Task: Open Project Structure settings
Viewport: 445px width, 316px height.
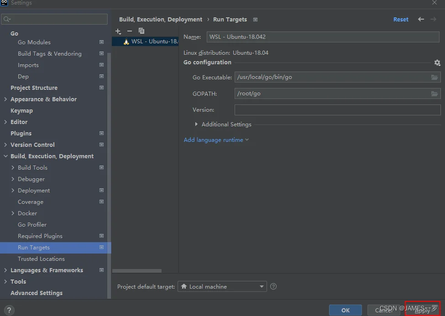Action: pyautogui.click(x=34, y=88)
